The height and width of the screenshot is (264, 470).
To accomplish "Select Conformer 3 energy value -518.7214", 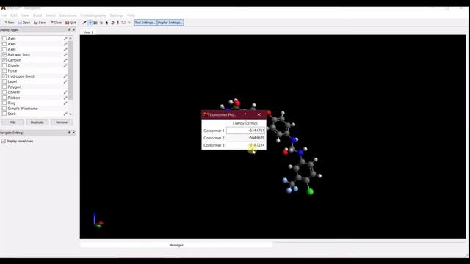I will pyautogui.click(x=256, y=145).
